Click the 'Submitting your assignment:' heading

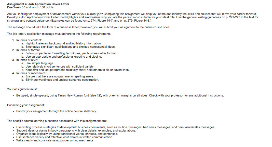[26, 105]
